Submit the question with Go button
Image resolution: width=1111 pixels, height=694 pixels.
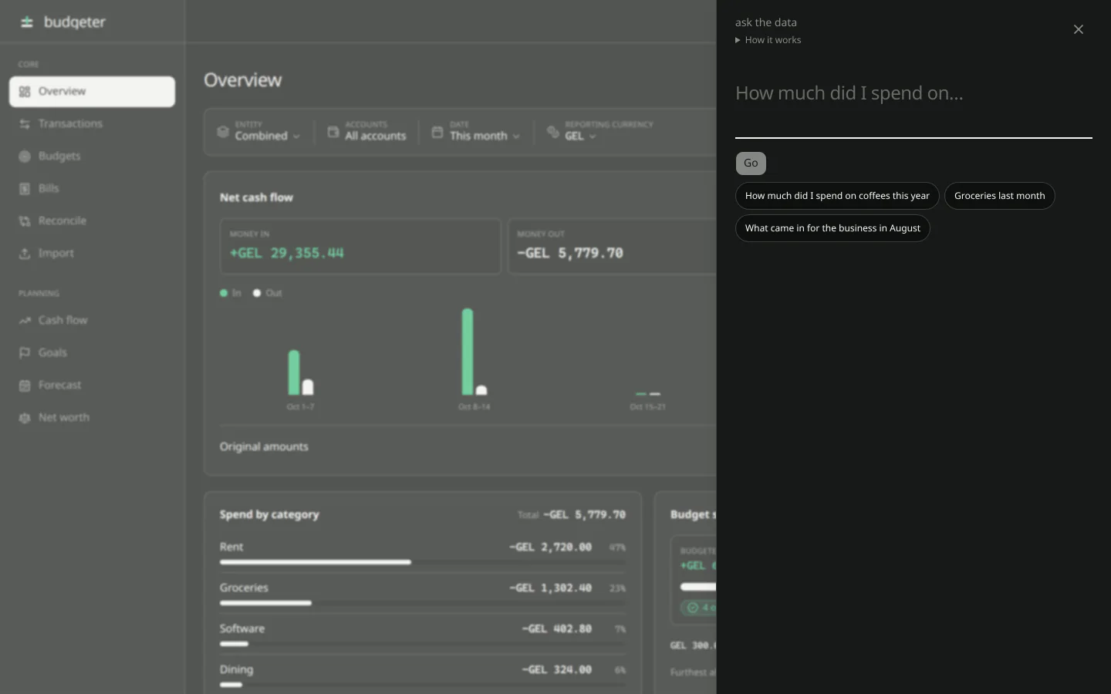point(751,163)
